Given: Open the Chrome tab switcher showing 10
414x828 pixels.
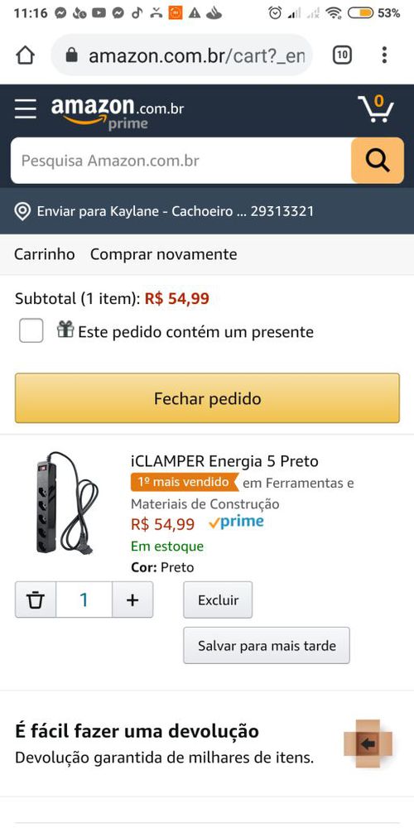Looking at the screenshot, I should pyautogui.click(x=342, y=55).
